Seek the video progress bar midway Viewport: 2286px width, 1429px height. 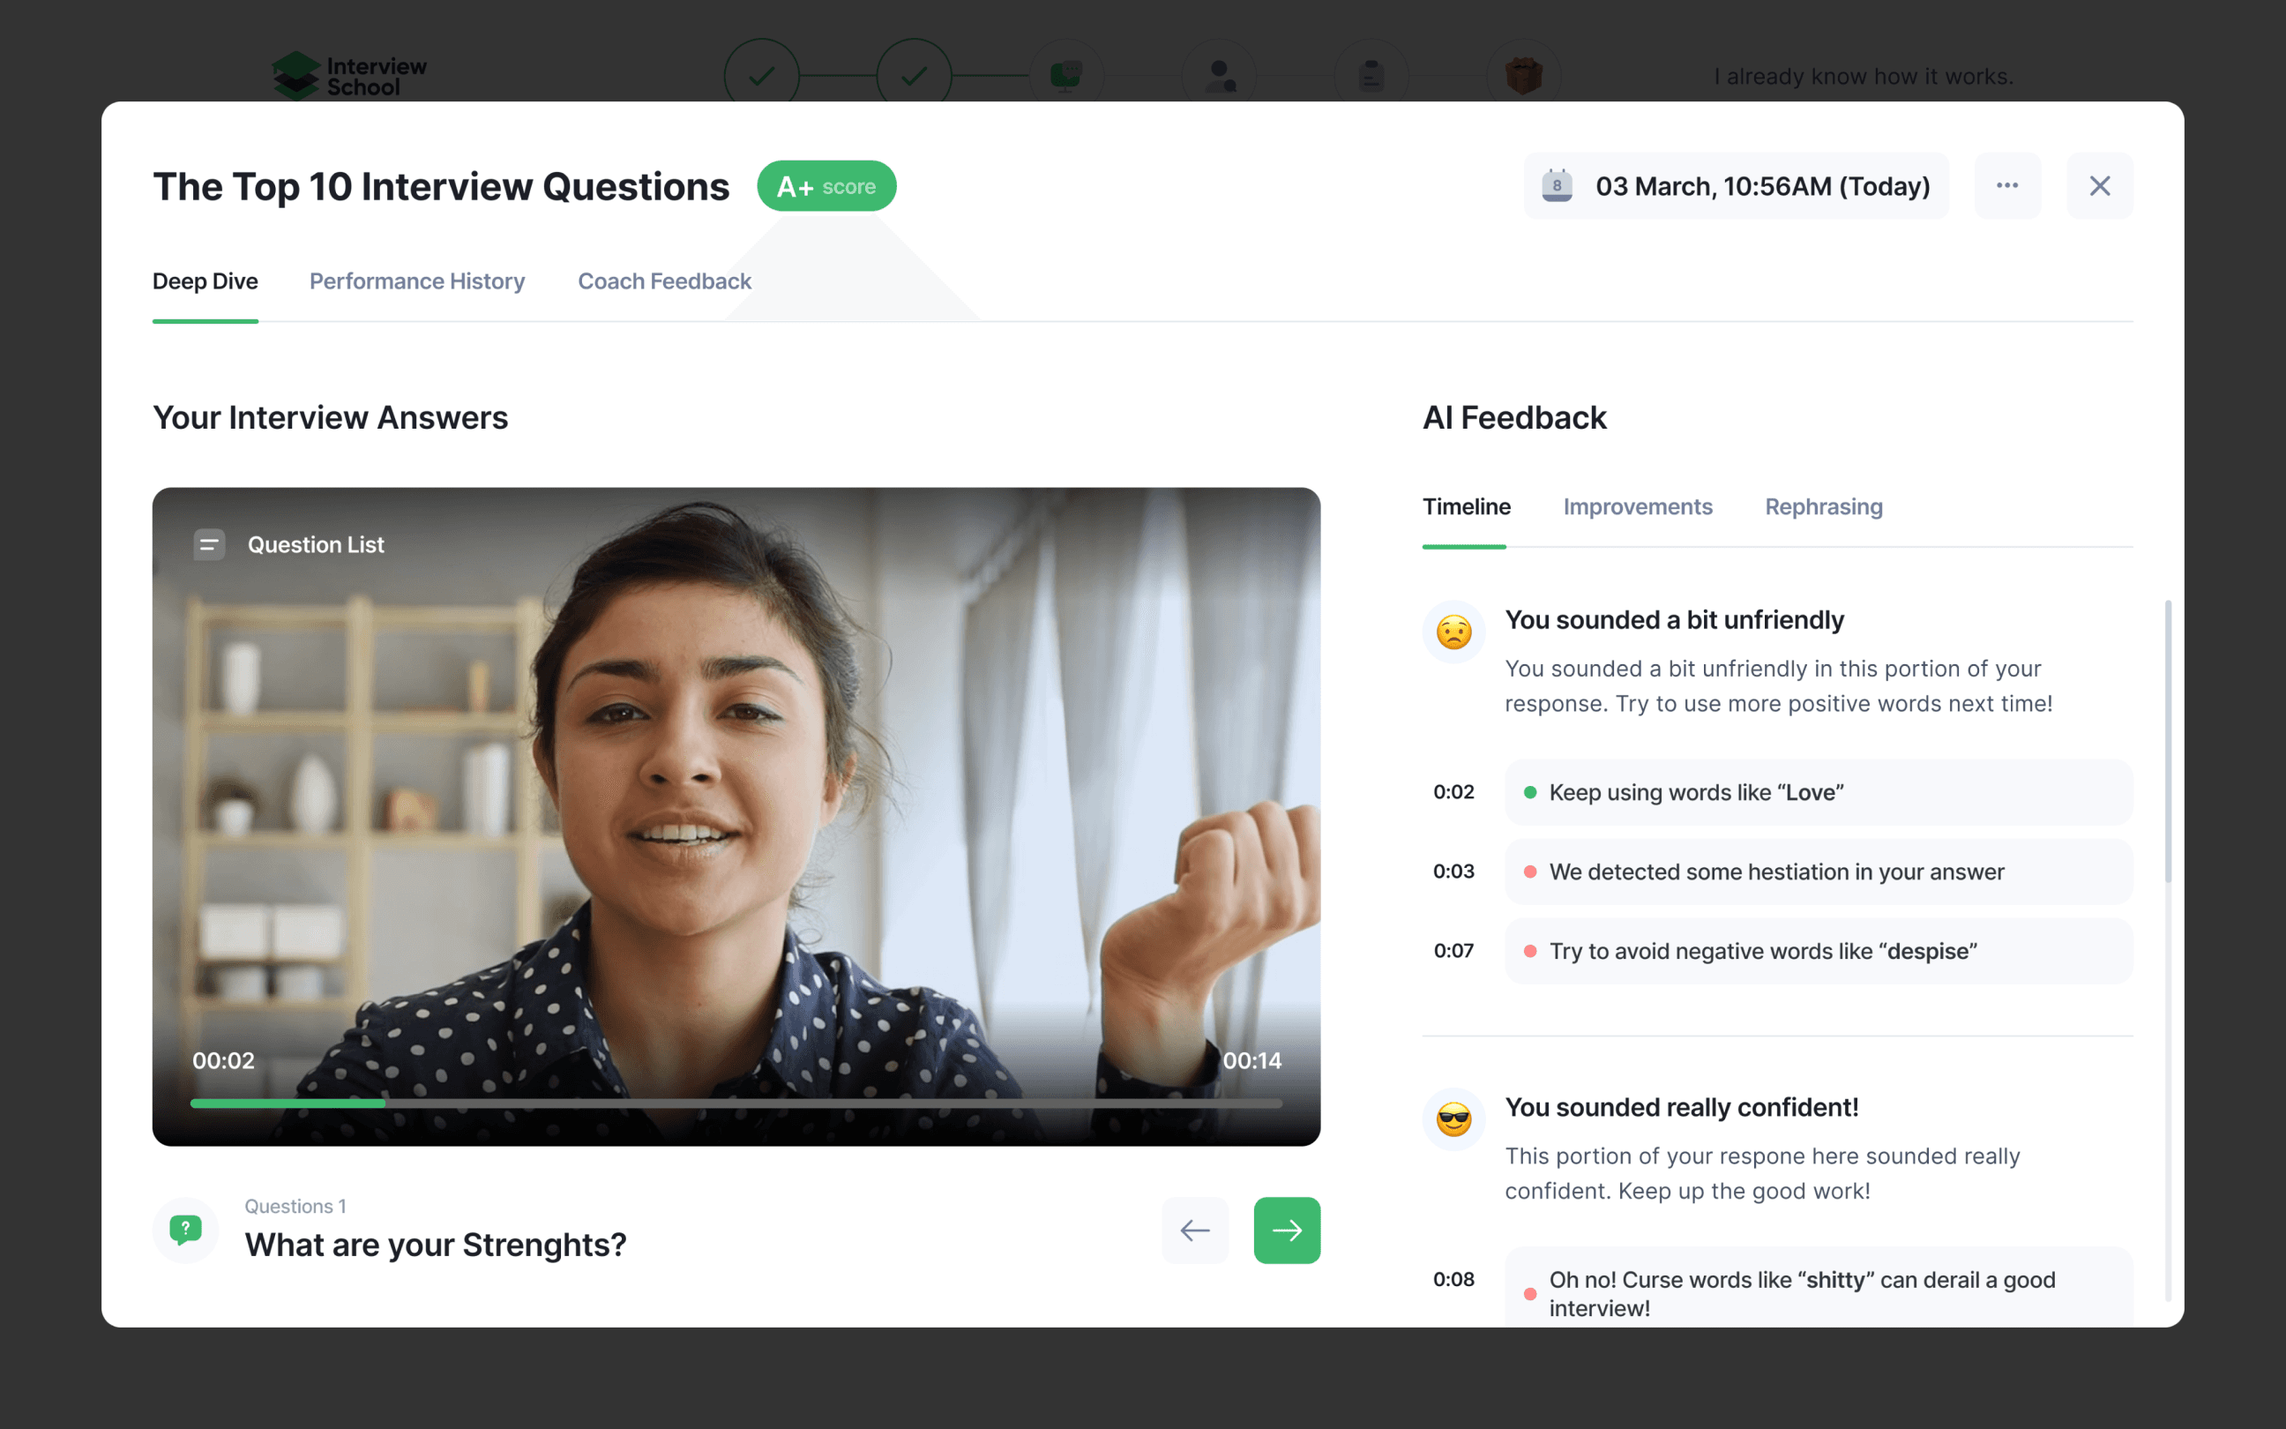pyautogui.click(x=736, y=1103)
